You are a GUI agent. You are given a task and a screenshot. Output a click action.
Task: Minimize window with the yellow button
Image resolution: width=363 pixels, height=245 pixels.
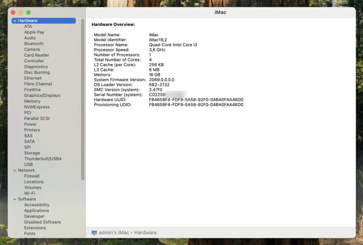coord(21,13)
